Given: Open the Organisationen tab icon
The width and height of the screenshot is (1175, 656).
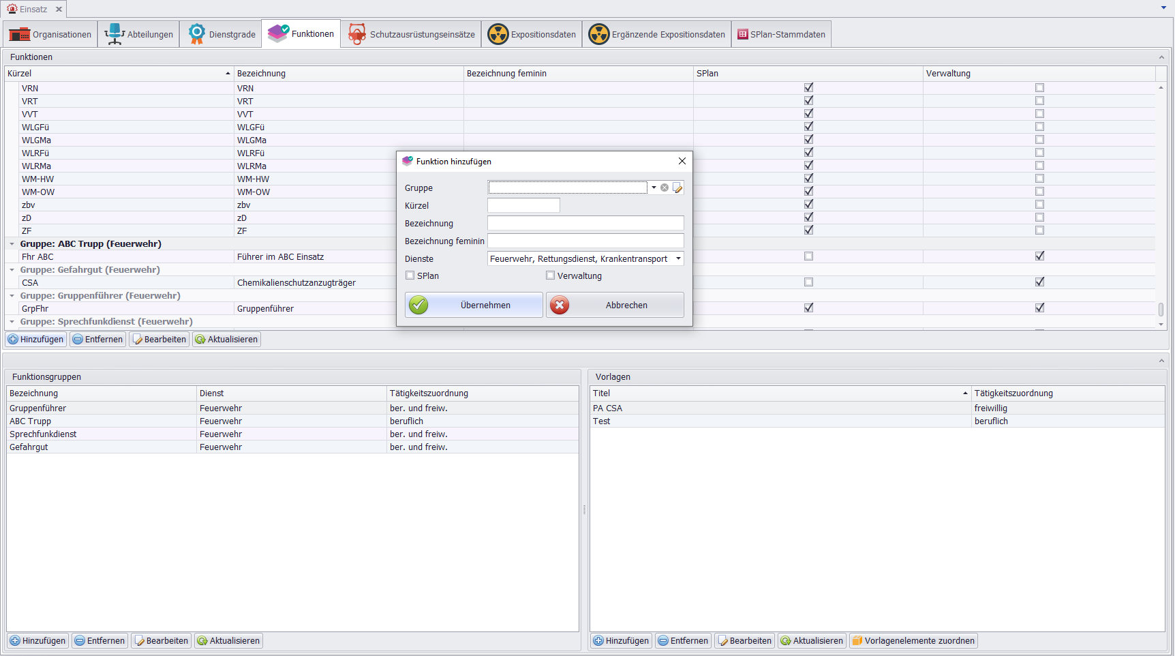Looking at the screenshot, I should click(x=19, y=34).
